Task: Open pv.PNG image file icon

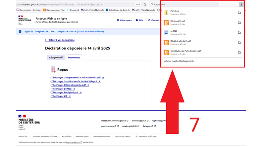Action: point(166,33)
